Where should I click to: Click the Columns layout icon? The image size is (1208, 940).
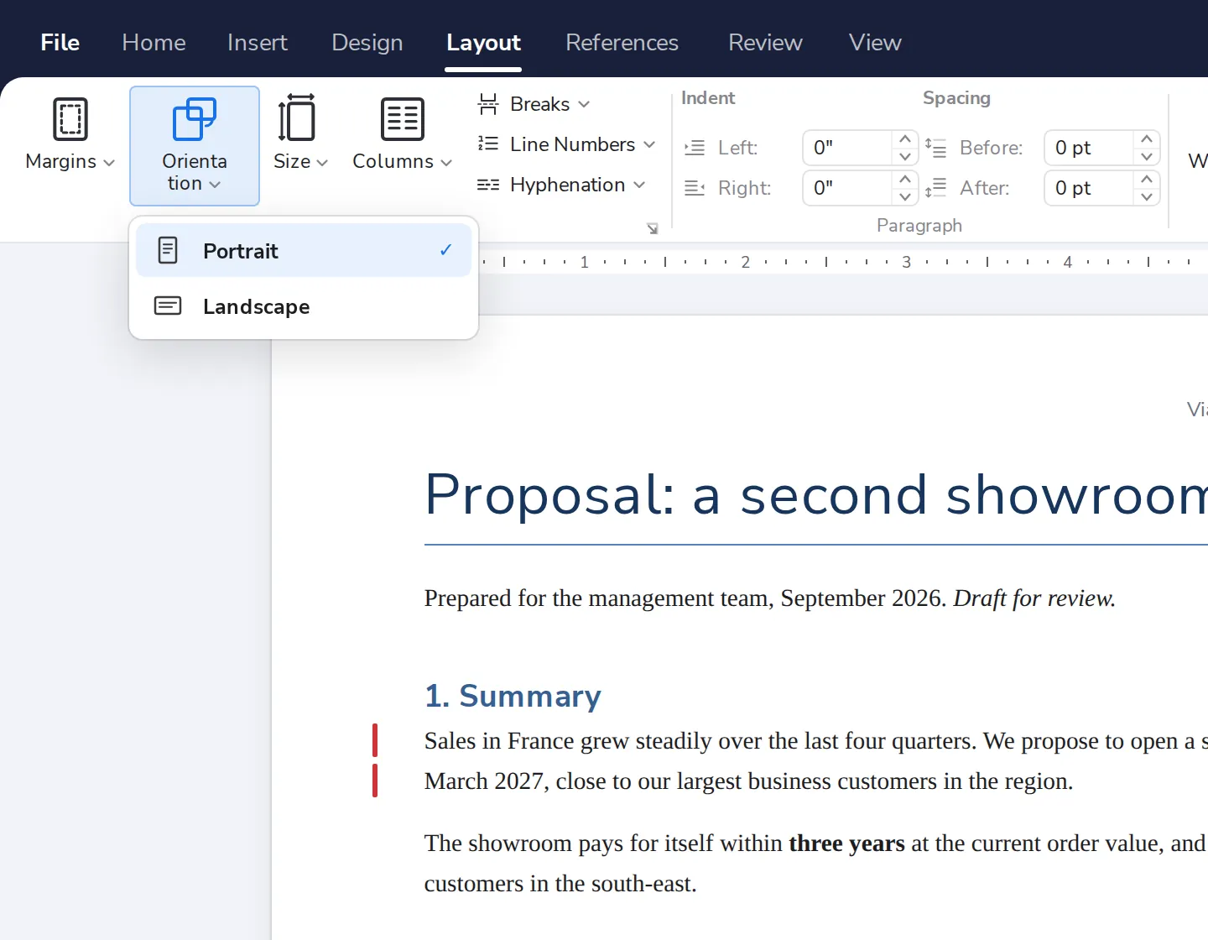point(403,119)
